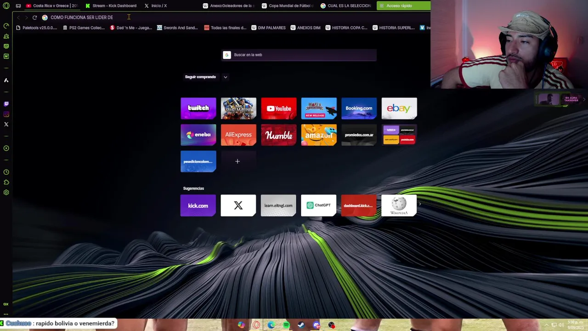Open the promiedos.com.ar speed dial tile
The height and width of the screenshot is (331, 588).
359,135
